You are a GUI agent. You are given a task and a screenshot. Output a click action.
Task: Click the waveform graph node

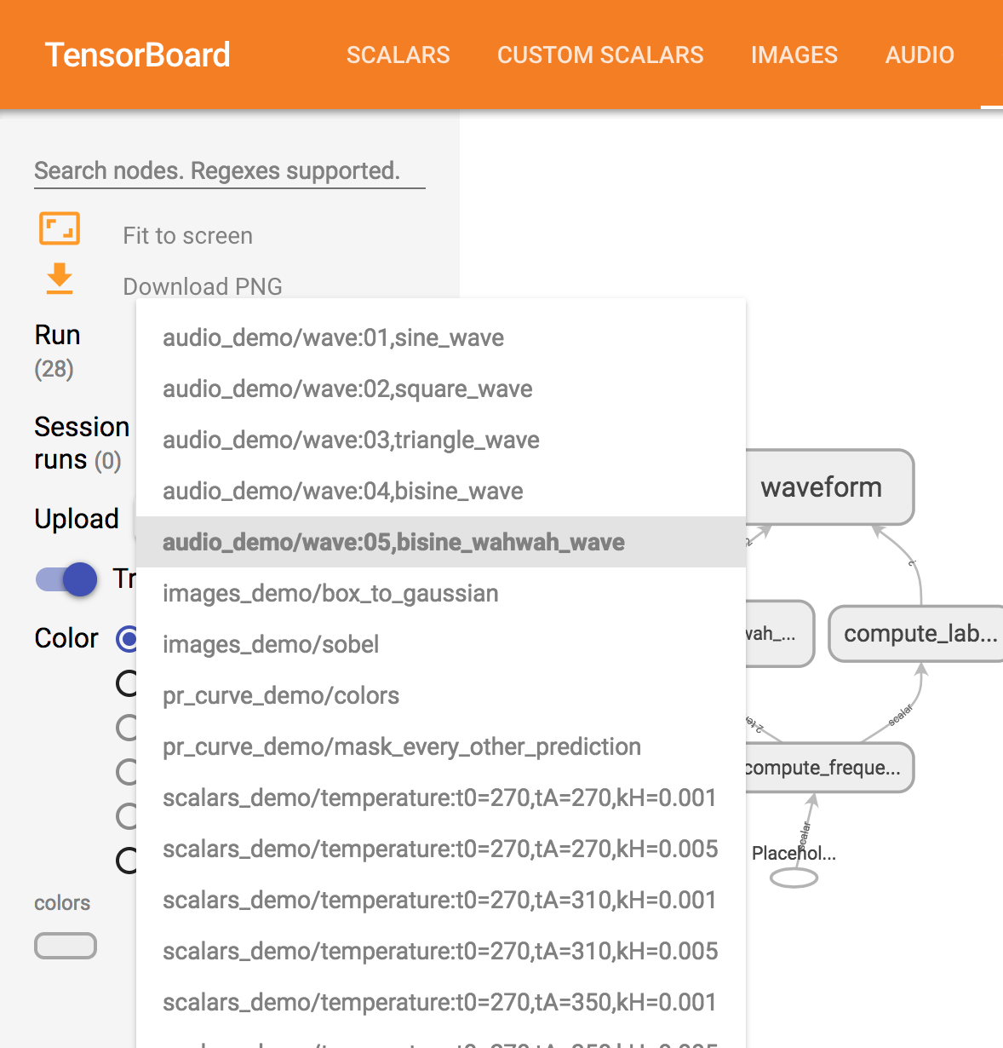(830, 487)
